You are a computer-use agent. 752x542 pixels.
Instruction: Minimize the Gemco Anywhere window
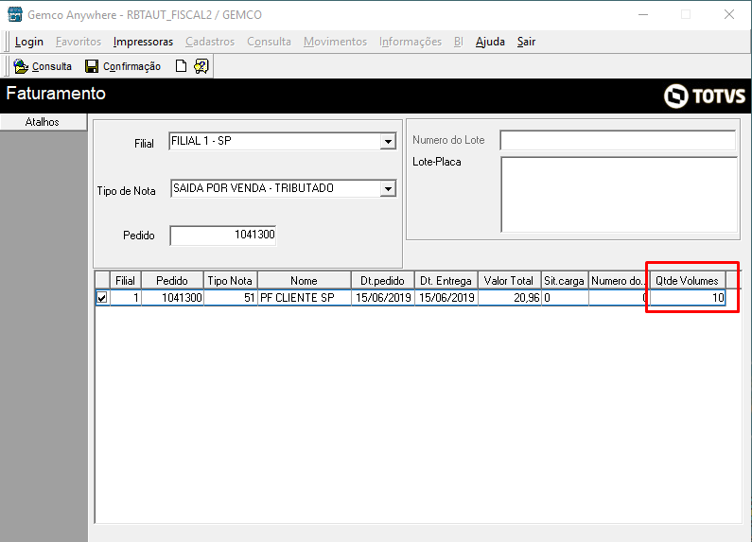tap(643, 14)
